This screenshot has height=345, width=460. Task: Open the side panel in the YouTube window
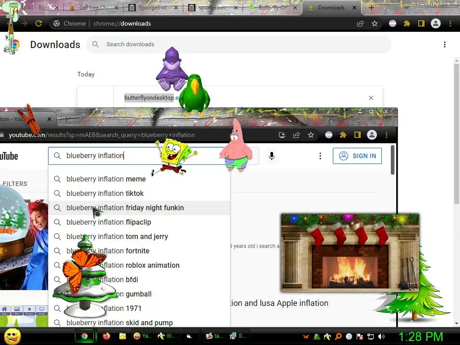[x=357, y=135]
